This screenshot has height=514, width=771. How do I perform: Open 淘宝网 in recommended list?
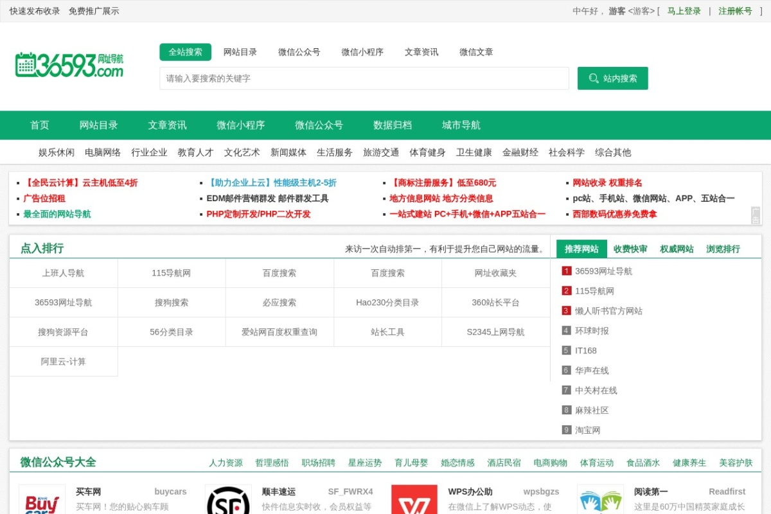point(588,430)
